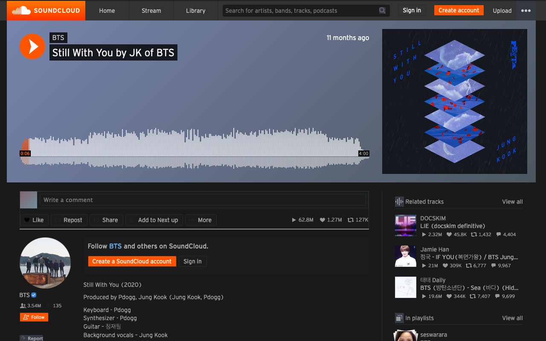View Sea track 7,407 reposts
546x341 pixels.
tap(480, 296)
